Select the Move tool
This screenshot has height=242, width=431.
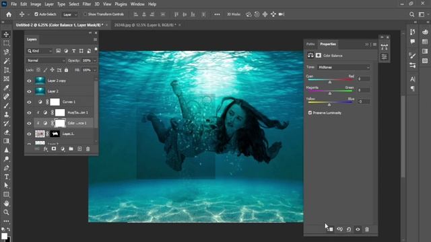tap(6, 34)
